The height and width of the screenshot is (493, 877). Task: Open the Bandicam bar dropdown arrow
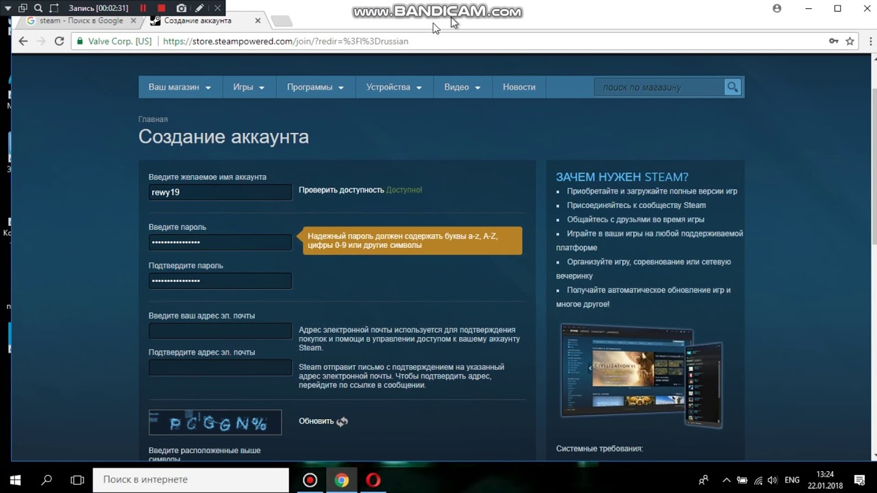point(8,8)
